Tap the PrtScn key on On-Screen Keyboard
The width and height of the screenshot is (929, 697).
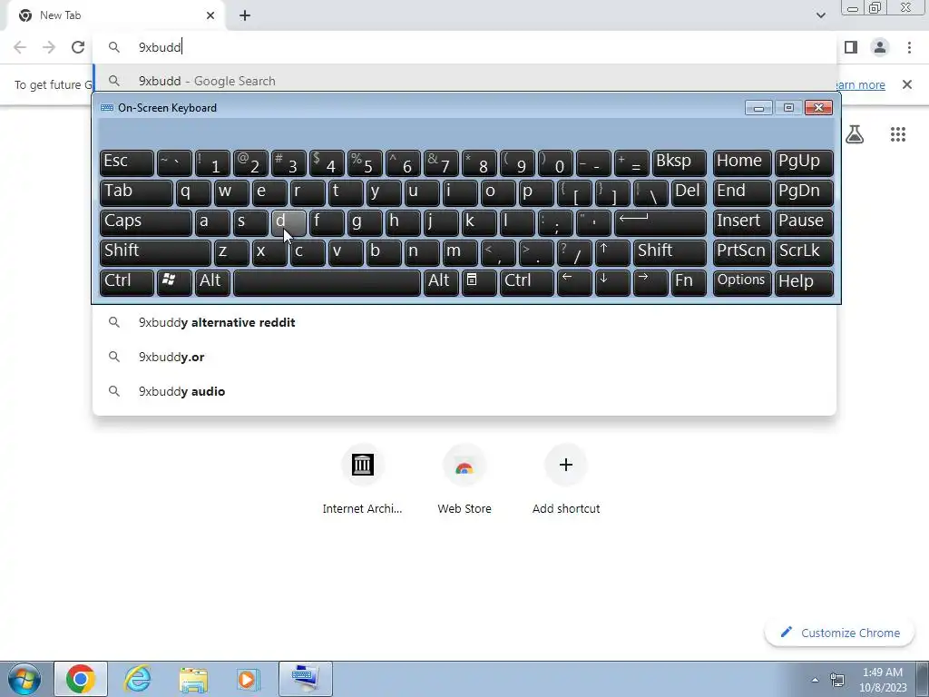(742, 252)
